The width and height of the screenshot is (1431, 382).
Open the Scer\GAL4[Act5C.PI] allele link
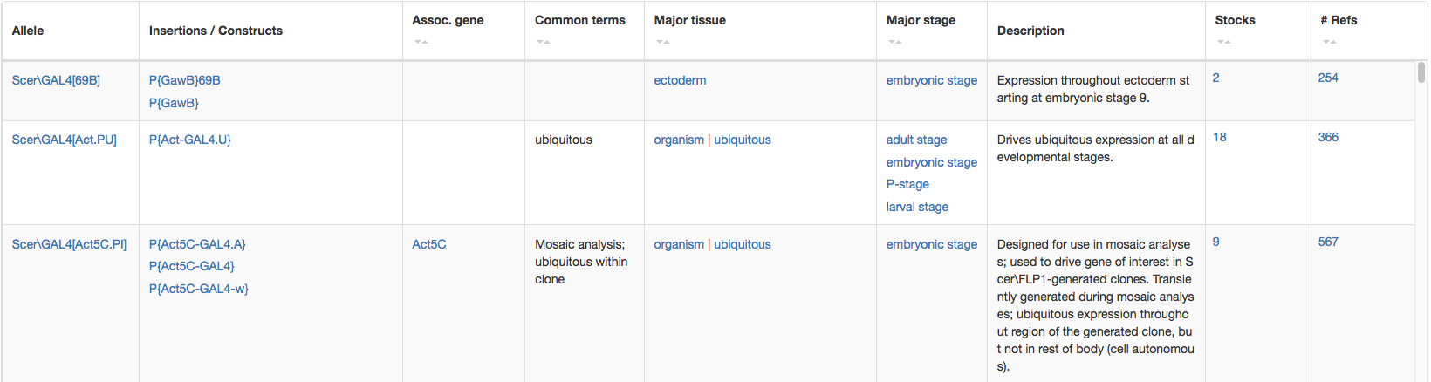(69, 244)
